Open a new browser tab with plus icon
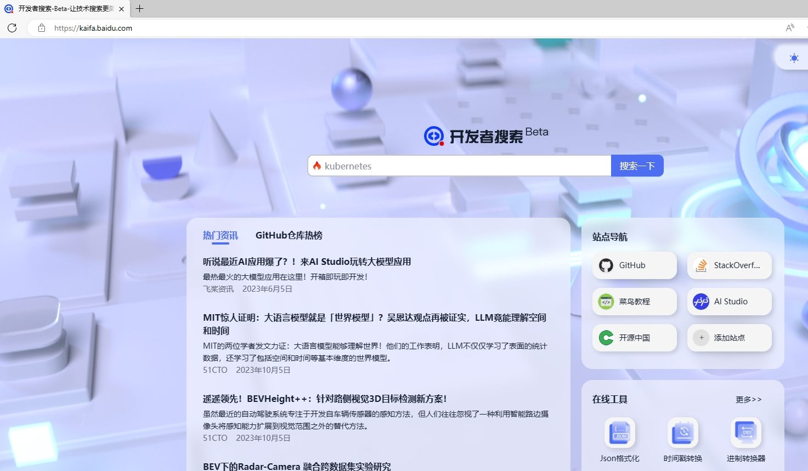 (139, 8)
